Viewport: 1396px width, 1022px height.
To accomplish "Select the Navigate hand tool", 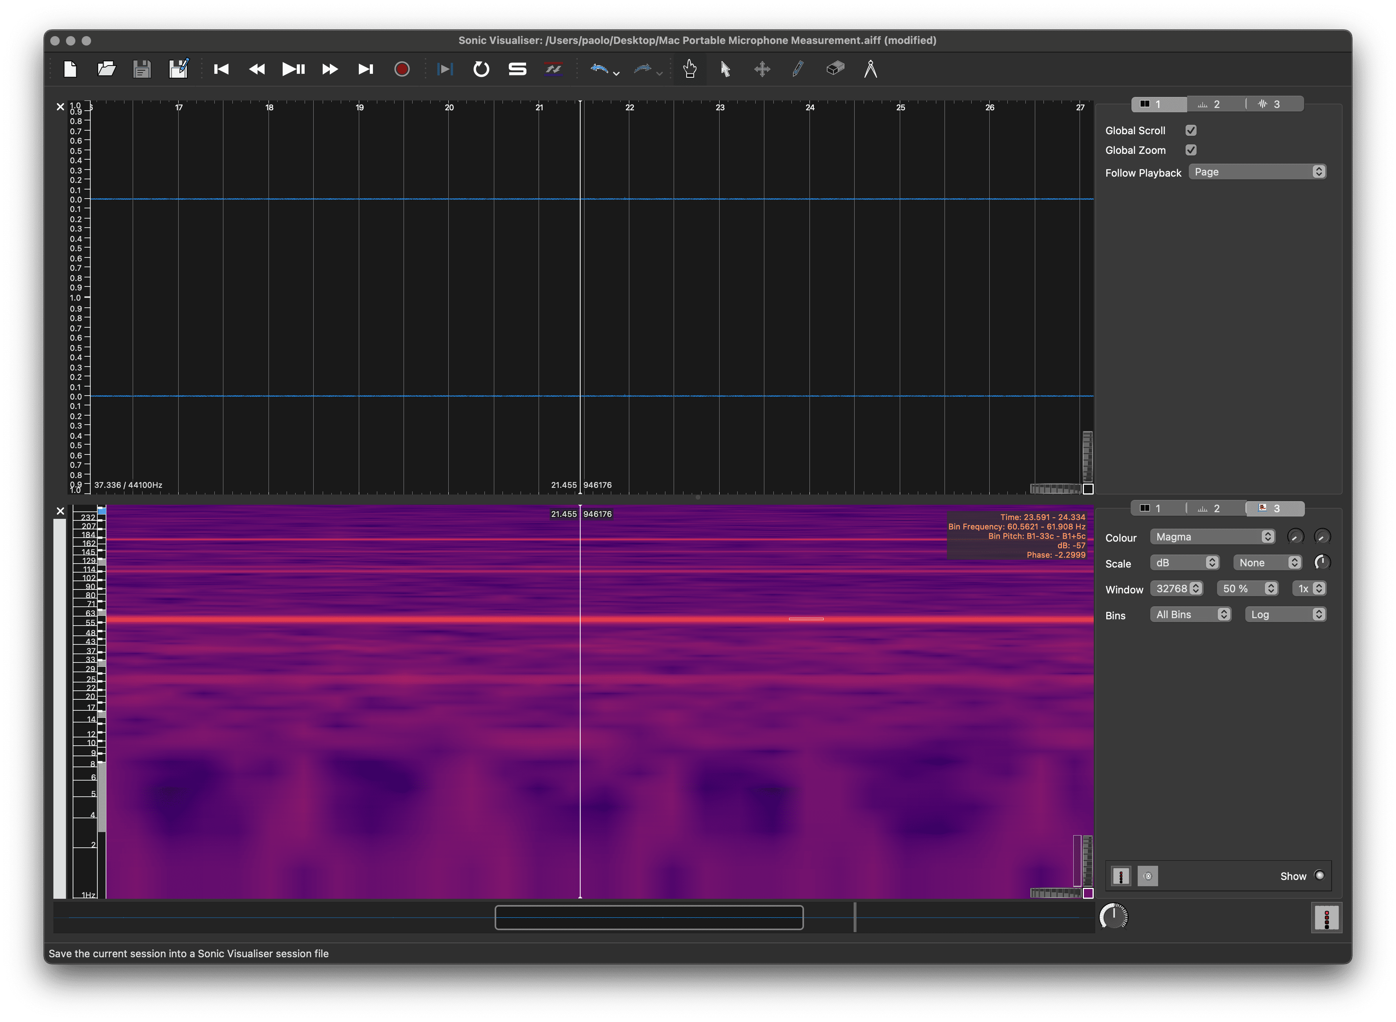I will (x=690, y=69).
